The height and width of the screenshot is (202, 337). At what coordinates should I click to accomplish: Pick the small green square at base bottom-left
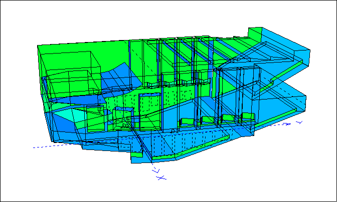tap(136, 160)
